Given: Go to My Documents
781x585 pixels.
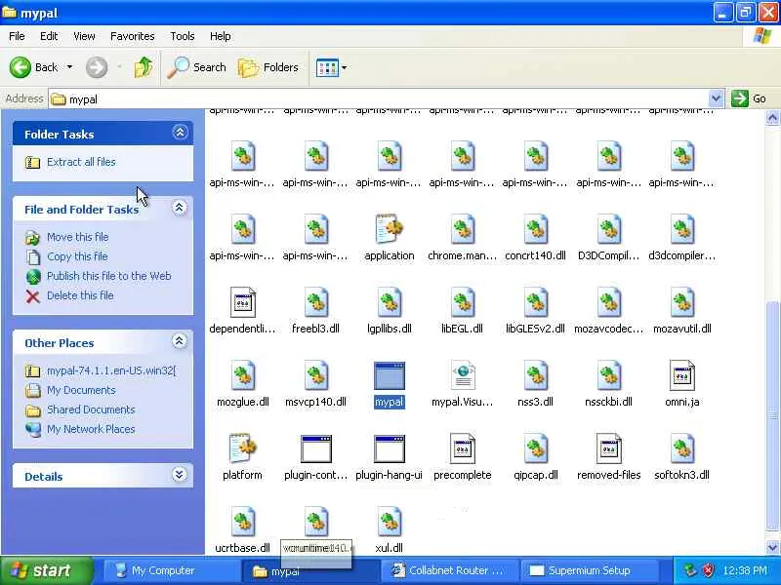Looking at the screenshot, I should pyautogui.click(x=81, y=391).
